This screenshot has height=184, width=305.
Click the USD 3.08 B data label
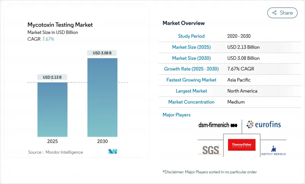click(102, 53)
